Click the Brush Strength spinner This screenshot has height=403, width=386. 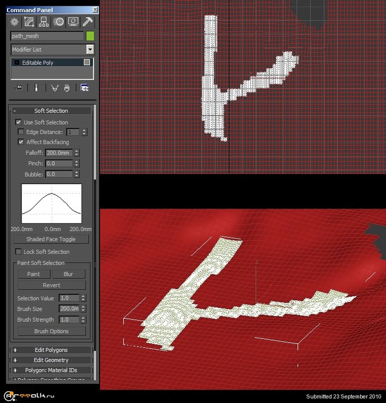click(x=83, y=320)
